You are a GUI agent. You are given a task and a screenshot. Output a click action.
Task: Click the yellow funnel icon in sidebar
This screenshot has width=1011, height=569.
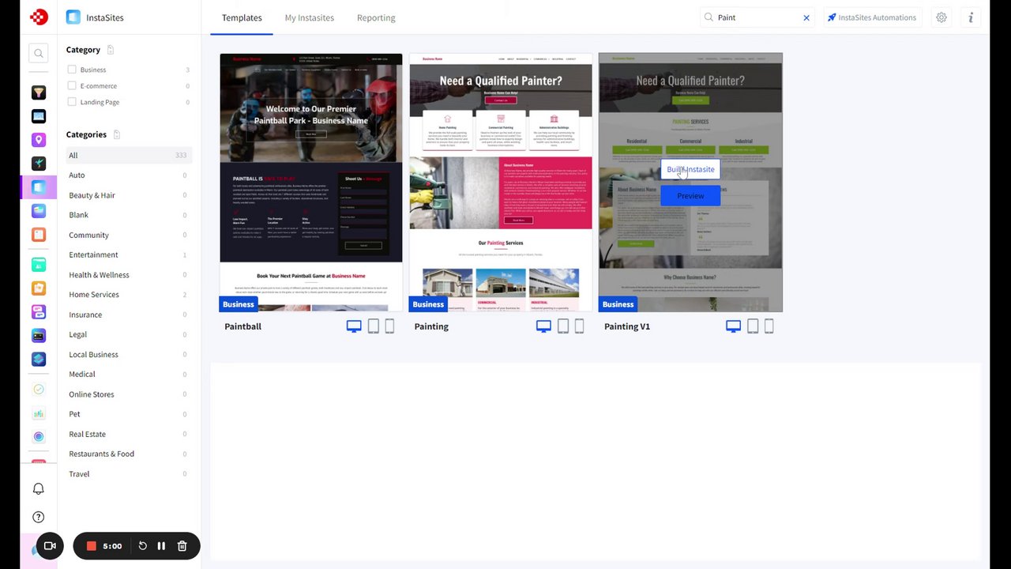click(x=39, y=92)
